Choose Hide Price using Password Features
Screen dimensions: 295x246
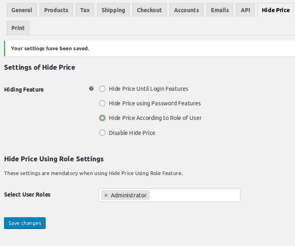pyautogui.click(x=102, y=103)
